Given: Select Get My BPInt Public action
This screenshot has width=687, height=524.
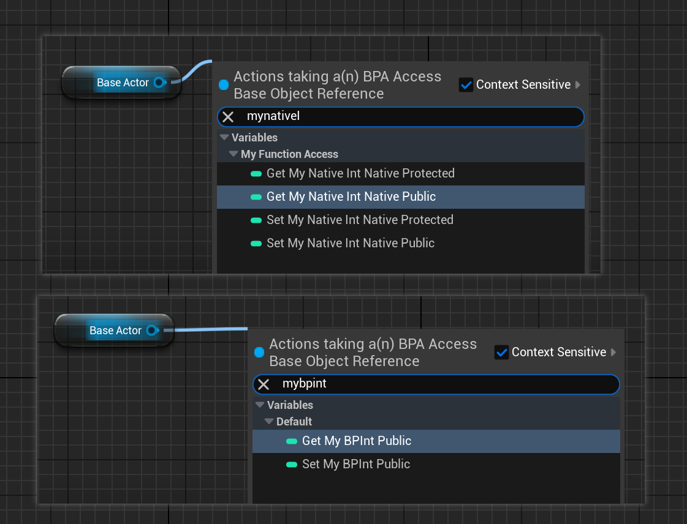Looking at the screenshot, I should [357, 441].
